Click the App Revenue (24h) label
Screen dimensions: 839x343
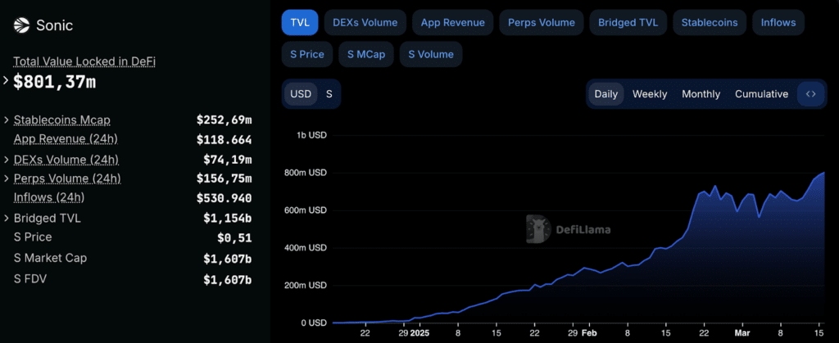tap(66, 139)
